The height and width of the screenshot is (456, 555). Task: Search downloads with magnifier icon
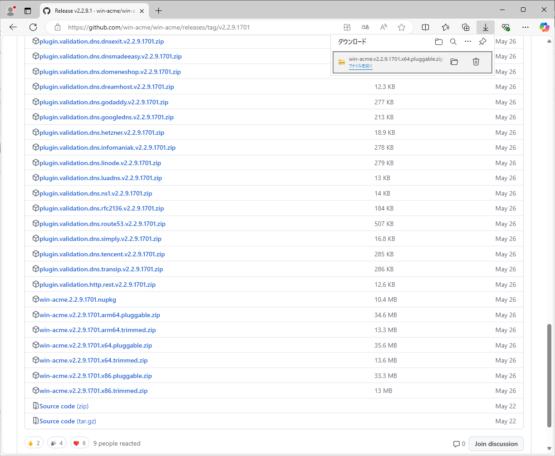(453, 42)
